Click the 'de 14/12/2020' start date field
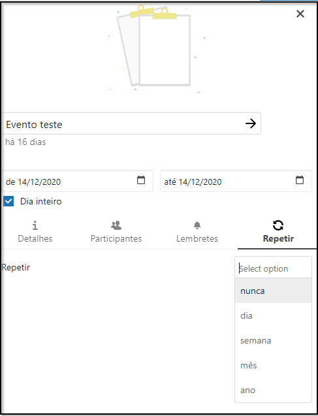The height and width of the screenshot is (416, 318). tap(77, 181)
